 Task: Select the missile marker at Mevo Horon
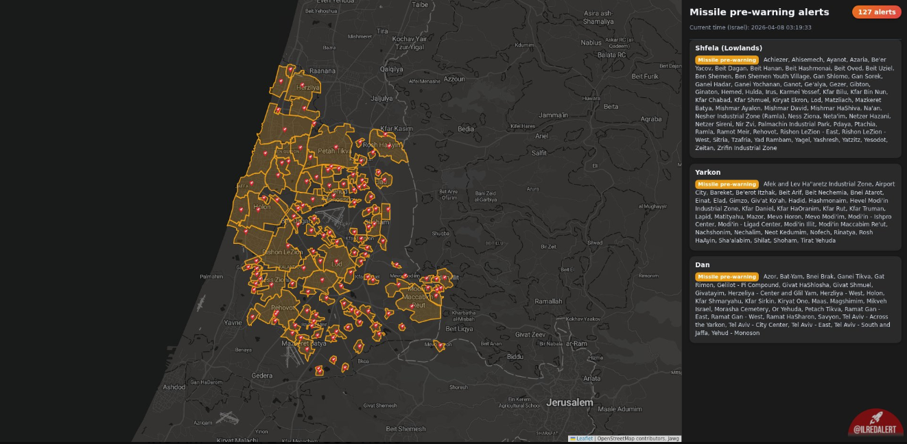[x=439, y=345]
